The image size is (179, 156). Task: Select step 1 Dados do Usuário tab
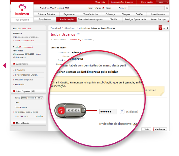point(59,39)
